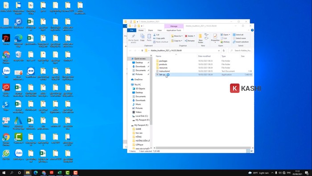Expand the Easy access dropdown in ribbon
The width and height of the screenshot is (312, 176).
point(206,38)
